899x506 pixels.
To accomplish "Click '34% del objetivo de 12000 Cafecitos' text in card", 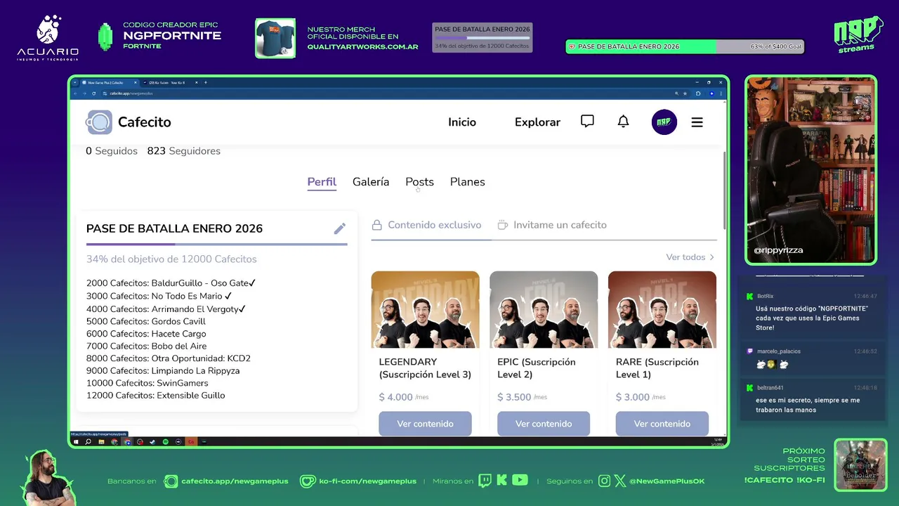I will [x=171, y=259].
